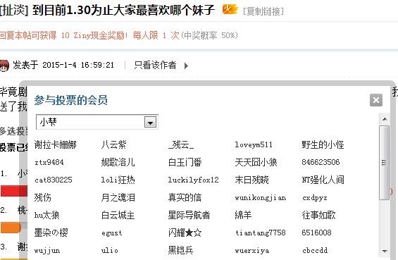The height and width of the screenshot is (260, 398).
Task: Click the scrollbar thumb in voter popup
Action: coord(385,163)
